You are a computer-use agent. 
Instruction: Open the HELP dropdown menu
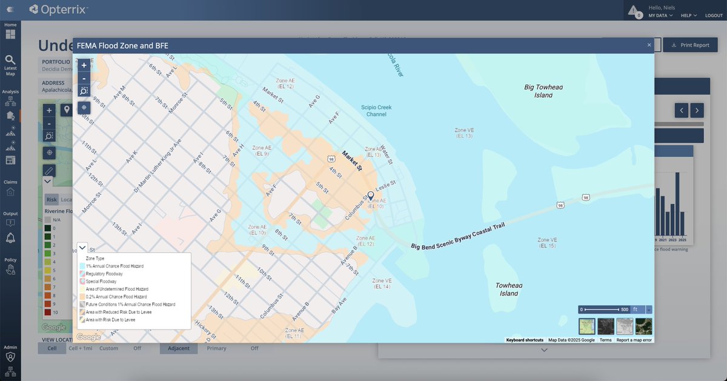[x=689, y=16]
